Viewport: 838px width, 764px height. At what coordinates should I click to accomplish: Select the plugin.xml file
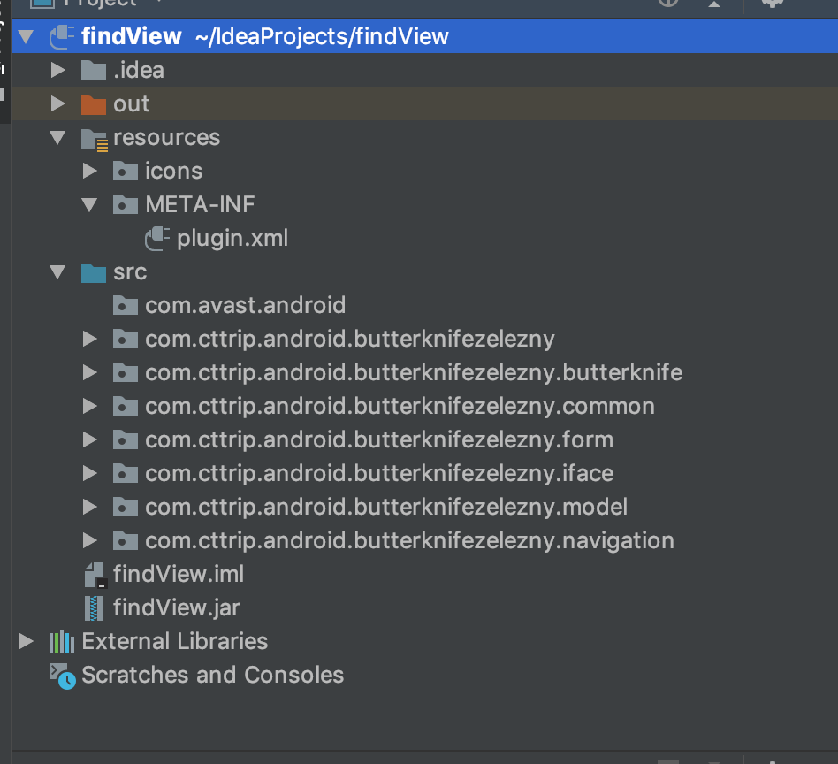point(232,239)
